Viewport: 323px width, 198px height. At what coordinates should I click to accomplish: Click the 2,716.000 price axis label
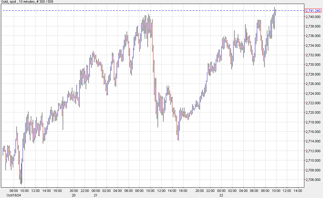click(x=313, y=132)
